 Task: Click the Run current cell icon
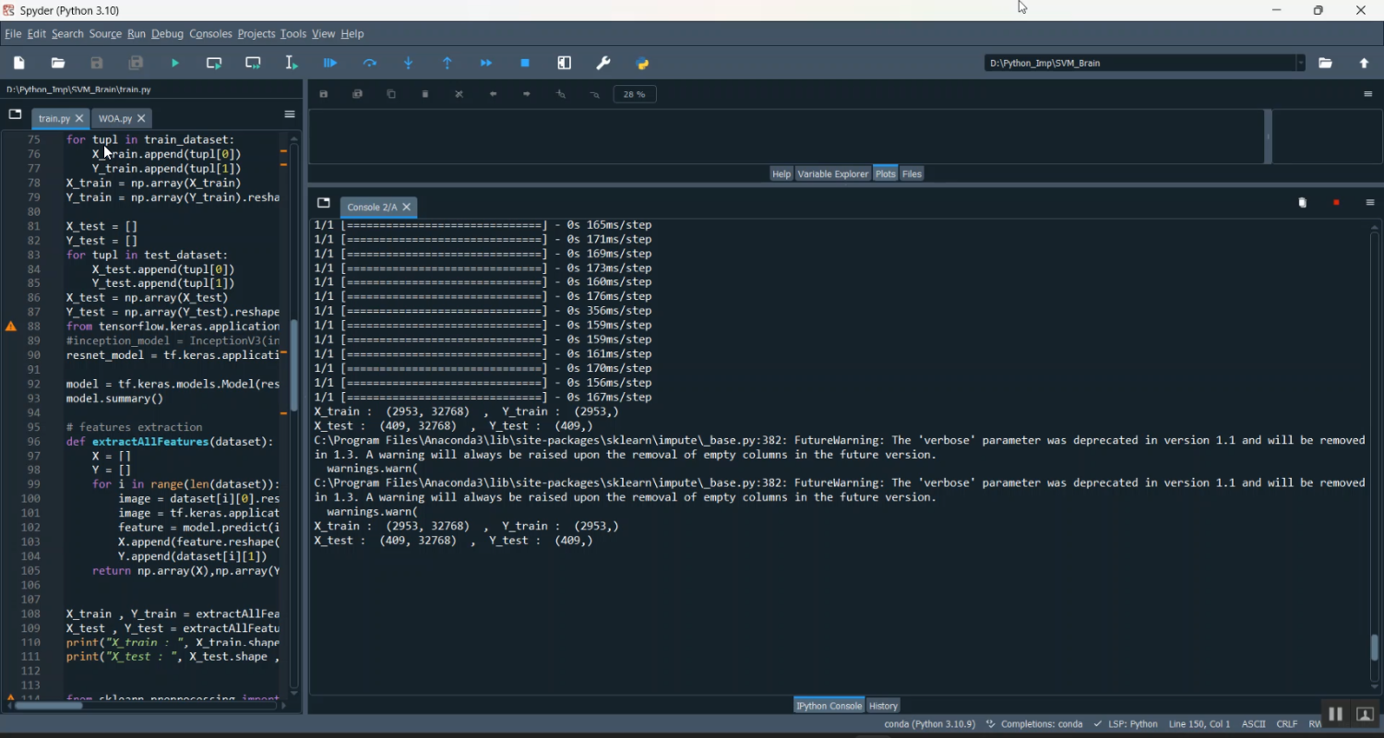pos(214,64)
